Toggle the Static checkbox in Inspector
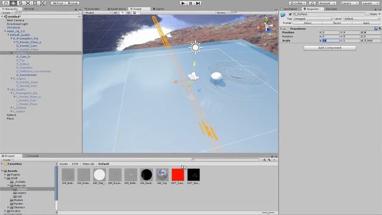The width and height of the screenshot is (382, 215). click(x=368, y=14)
